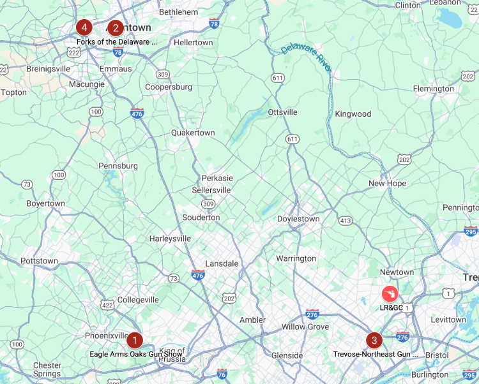Image resolution: width=479 pixels, height=384 pixels.
Task: Click the Quakertown town label
Action: pyautogui.click(x=193, y=133)
